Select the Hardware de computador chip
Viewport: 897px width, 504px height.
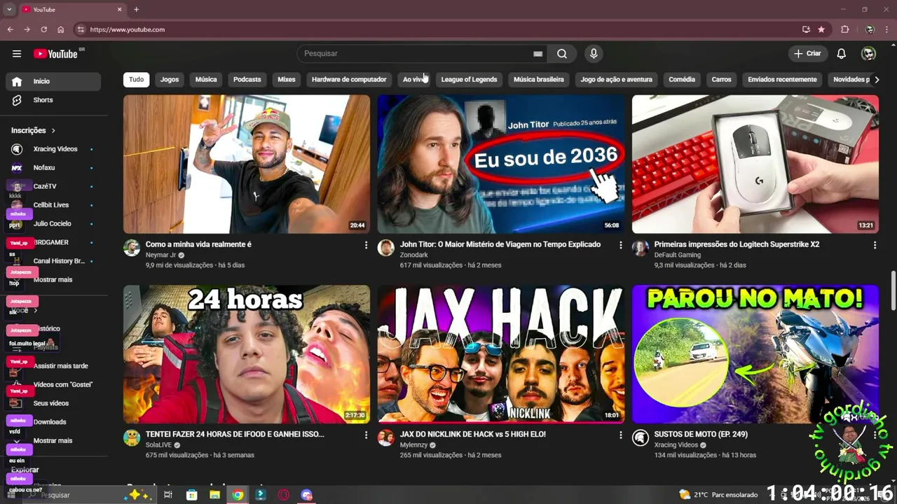(x=349, y=80)
